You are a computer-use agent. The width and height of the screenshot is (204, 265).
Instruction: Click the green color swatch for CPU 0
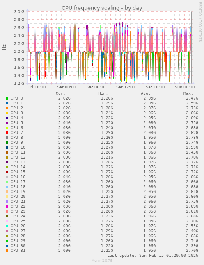[7, 98]
